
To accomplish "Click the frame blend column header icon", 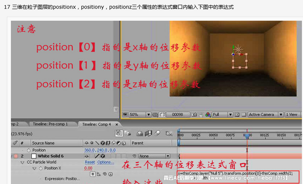I will [108, 143].
